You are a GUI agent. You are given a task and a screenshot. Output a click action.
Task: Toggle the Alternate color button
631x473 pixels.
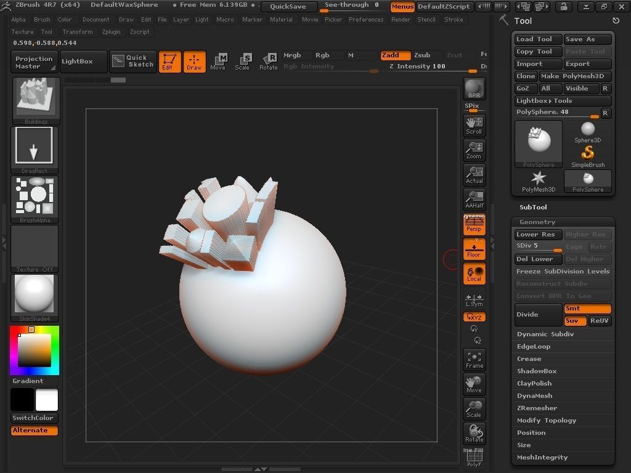pos(35,431)
